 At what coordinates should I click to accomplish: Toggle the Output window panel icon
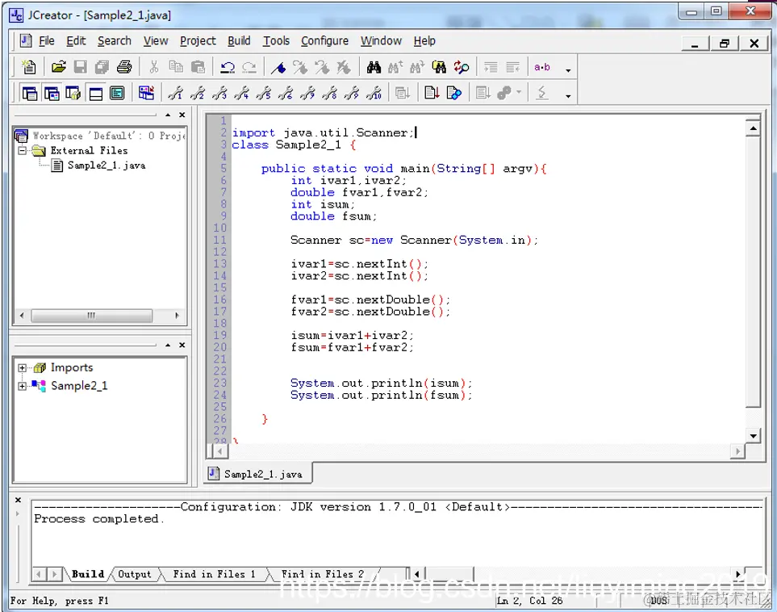tap(95, 93)
